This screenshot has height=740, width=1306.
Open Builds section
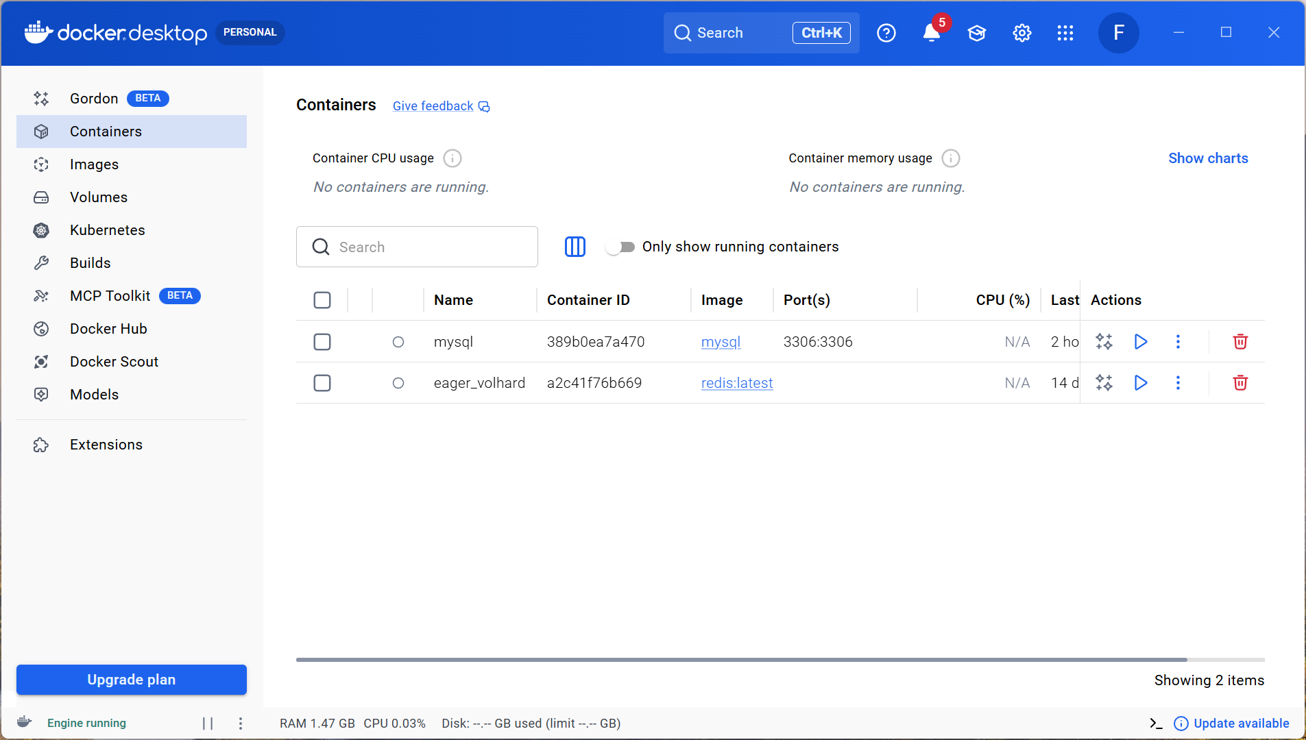pos(131,263)
